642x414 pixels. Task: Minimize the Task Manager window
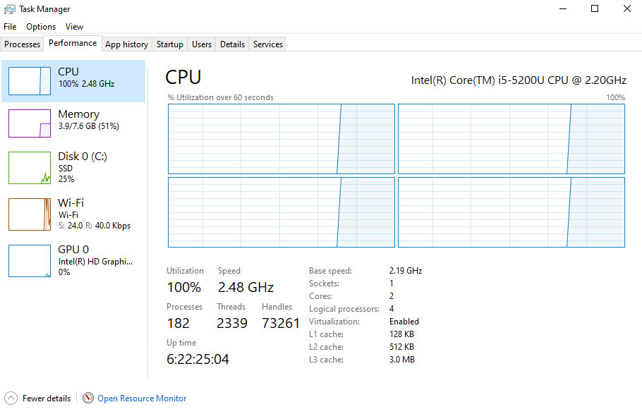[x=563, y=8]
